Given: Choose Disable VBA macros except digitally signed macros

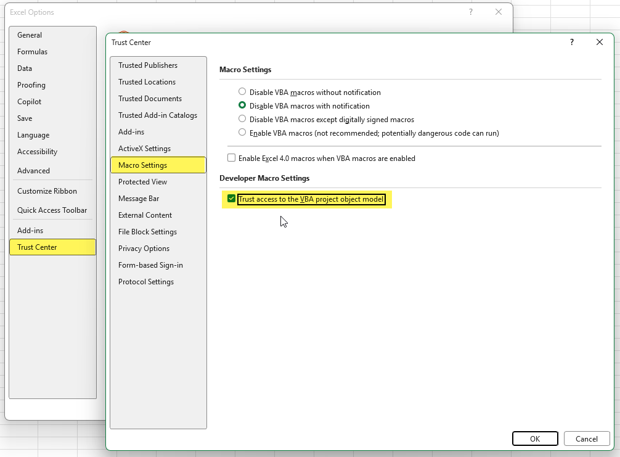Looking at the screenshot, I should coord(242,118).
